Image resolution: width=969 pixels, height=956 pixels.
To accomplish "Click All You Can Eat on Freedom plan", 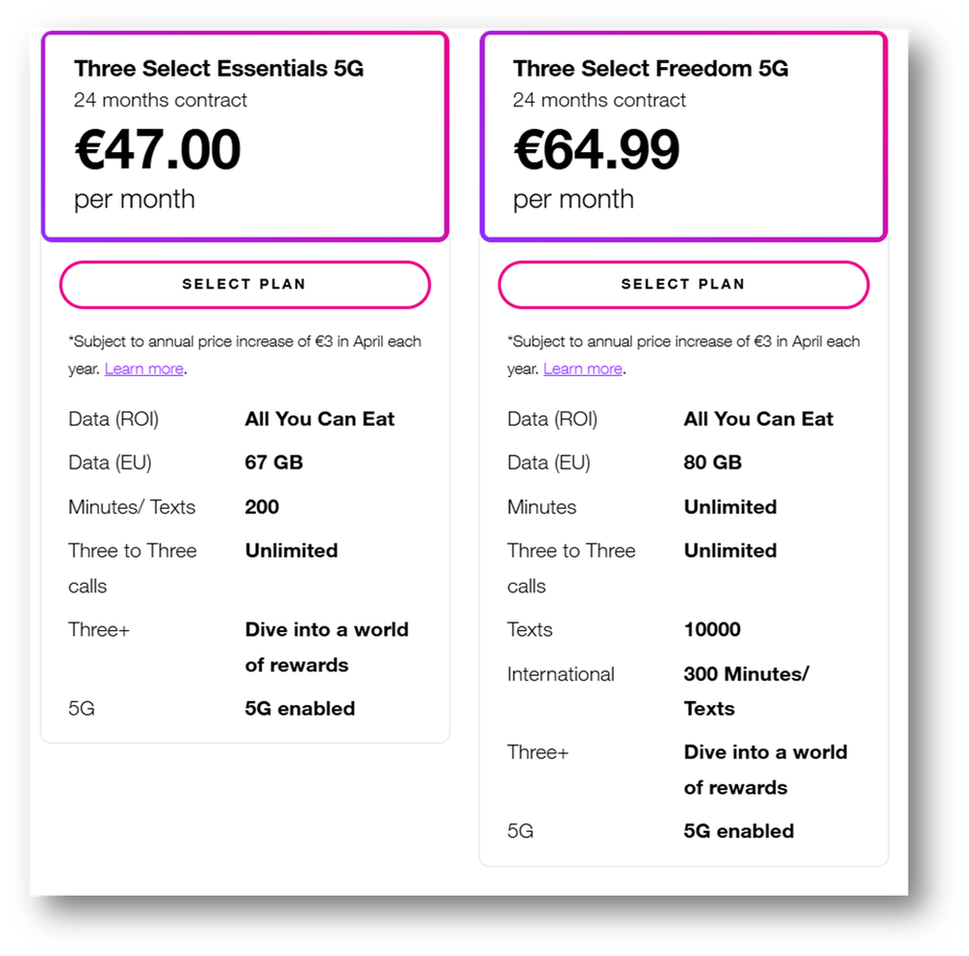I will 759,419.
